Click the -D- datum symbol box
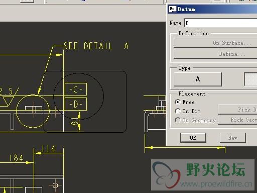Viewport: 257px width, 193px height. coord(76,104)
